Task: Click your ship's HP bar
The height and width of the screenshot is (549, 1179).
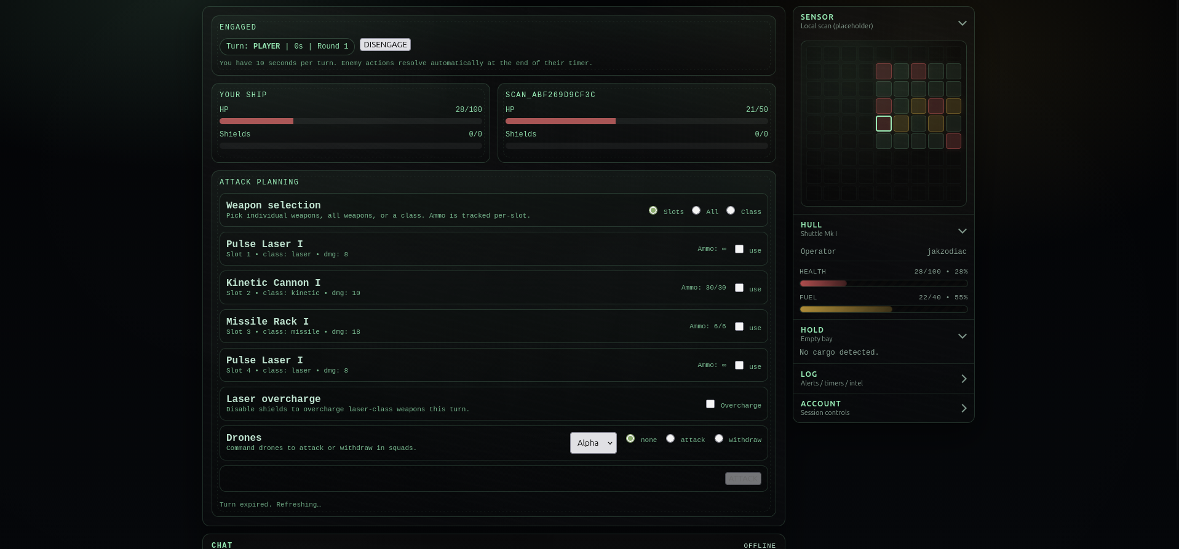Action: (351, 121)
